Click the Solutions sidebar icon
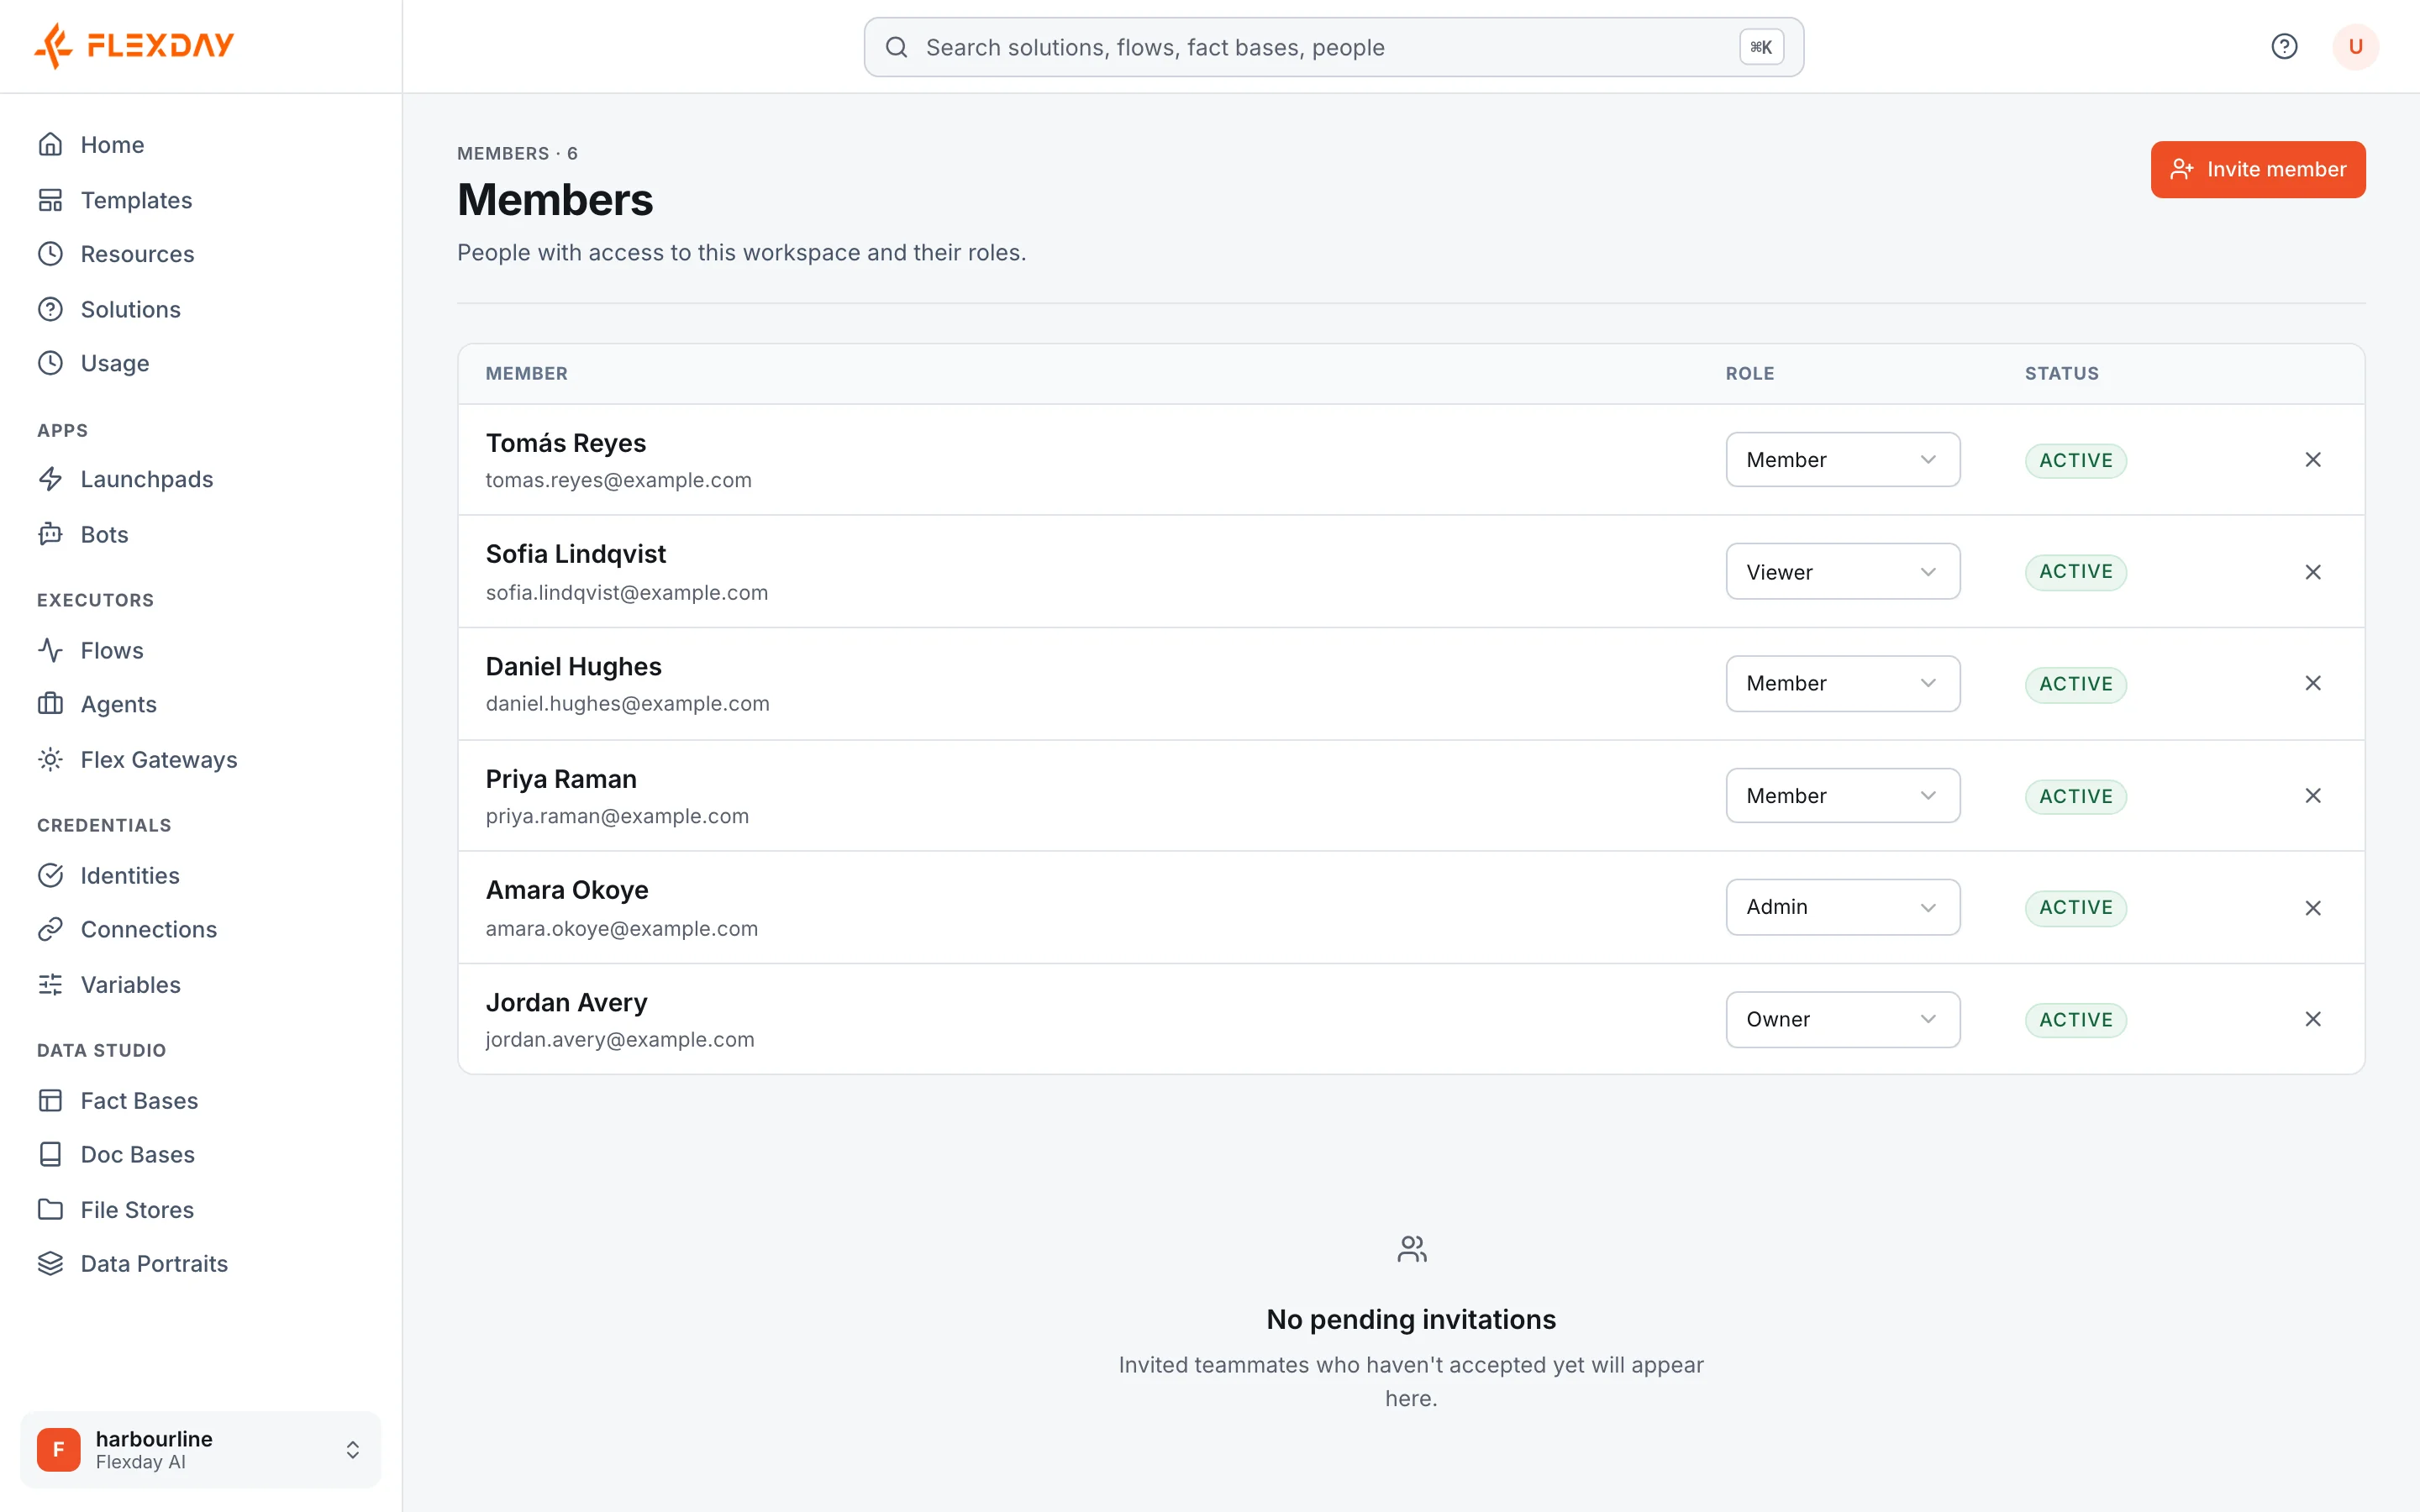 click(x=50, y=309)
